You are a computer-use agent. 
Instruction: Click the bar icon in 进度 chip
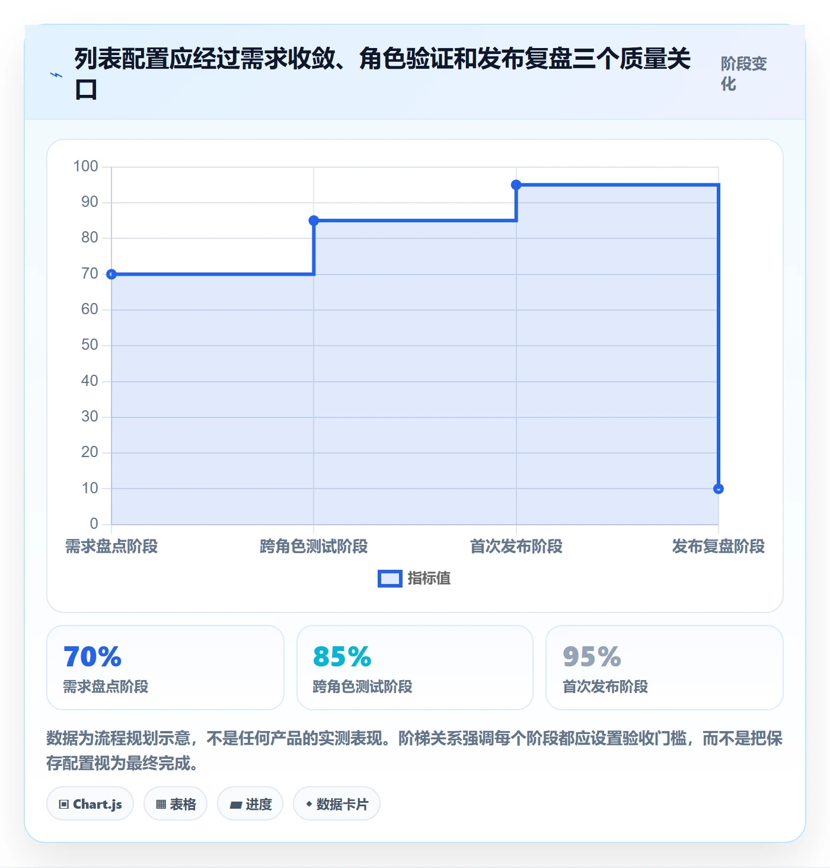coord(236,805)
